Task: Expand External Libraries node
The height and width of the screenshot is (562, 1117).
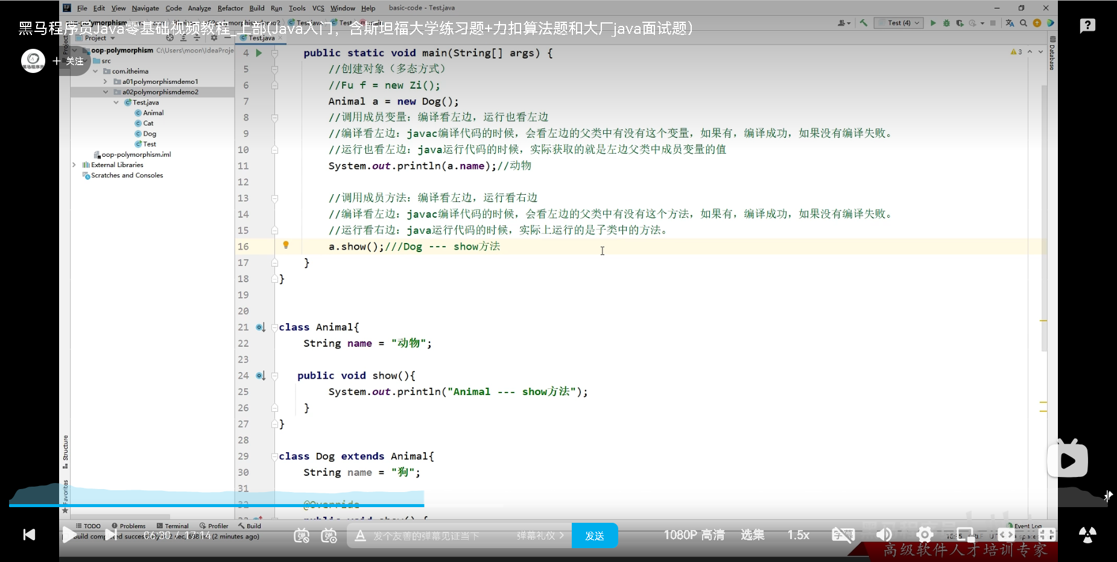Action: [74, 165]
